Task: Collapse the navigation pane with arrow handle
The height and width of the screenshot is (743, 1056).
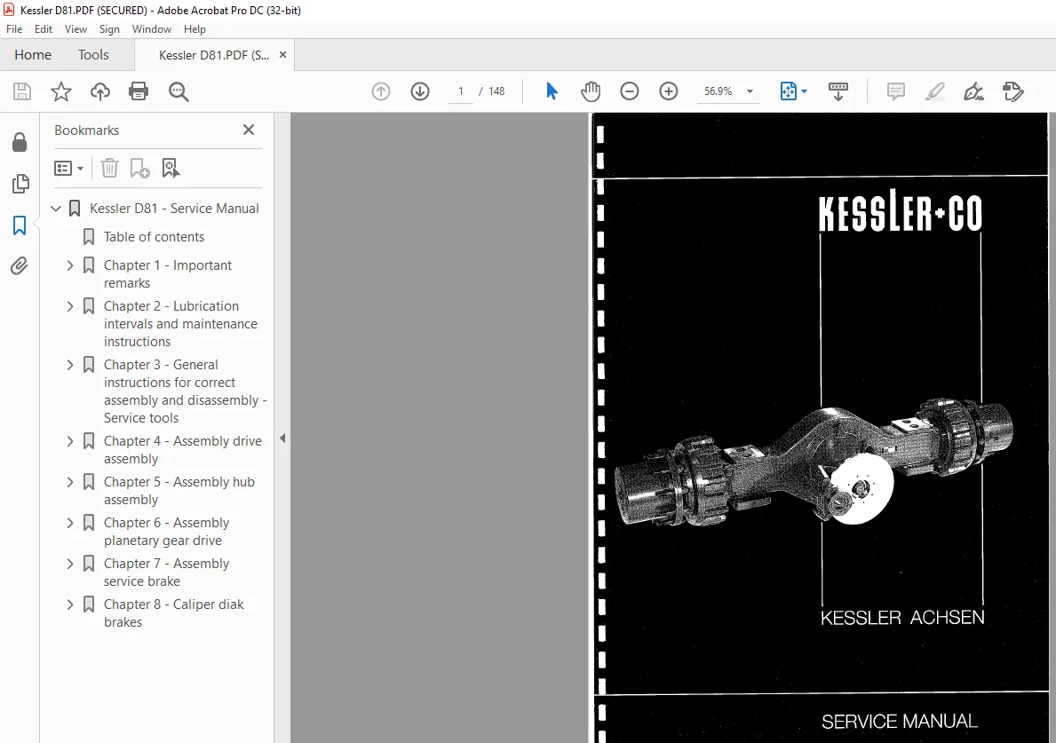Action: tap(282, 439)
